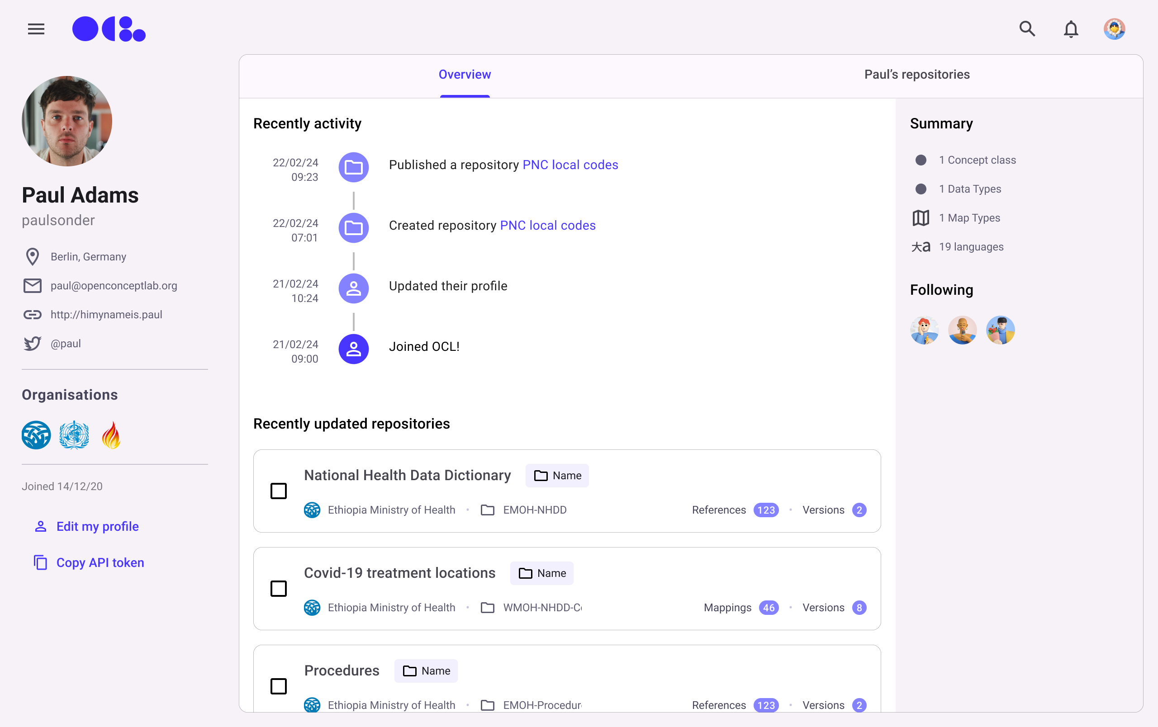Open PNC local codes link in Published entry
The height and width of the screenshot is (727, 1158).
(x=570, y=165)
